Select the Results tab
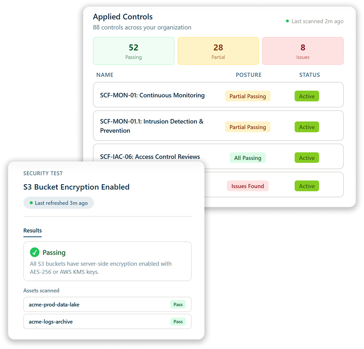Screen dimensions: 364x349 pos(33,231)
